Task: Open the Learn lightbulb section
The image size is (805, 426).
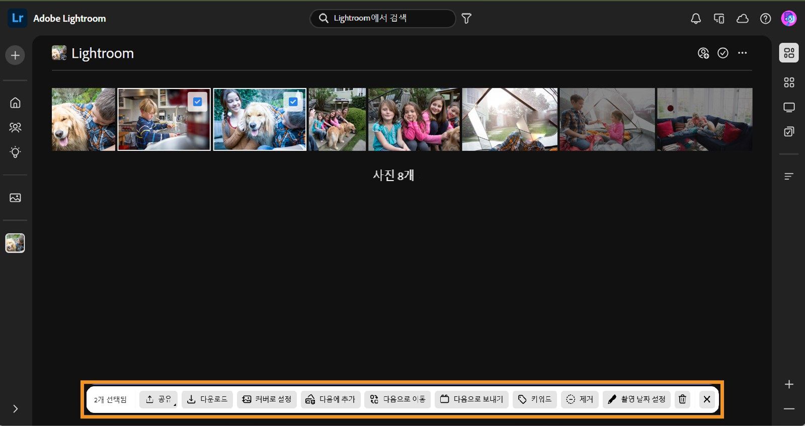Action: 15,152
